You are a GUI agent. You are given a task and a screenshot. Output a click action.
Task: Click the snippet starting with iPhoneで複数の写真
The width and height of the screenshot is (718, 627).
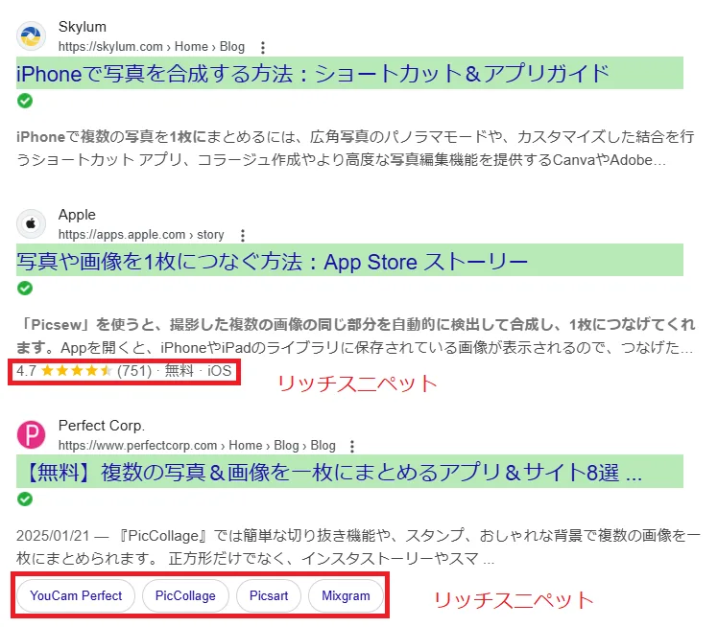click(355, 149)
